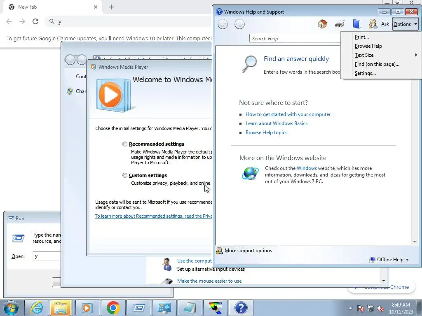Open How to get started with your computer
422x316 pixels.
click(x=288, y=114)
